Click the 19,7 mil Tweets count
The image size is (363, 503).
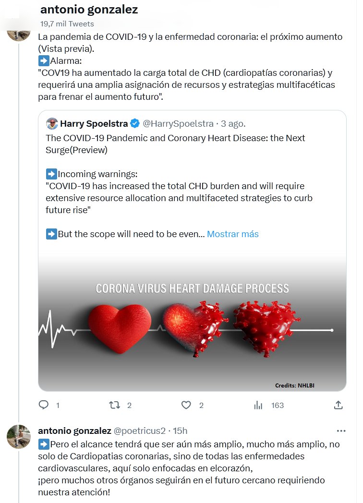(x=67, y=24)
